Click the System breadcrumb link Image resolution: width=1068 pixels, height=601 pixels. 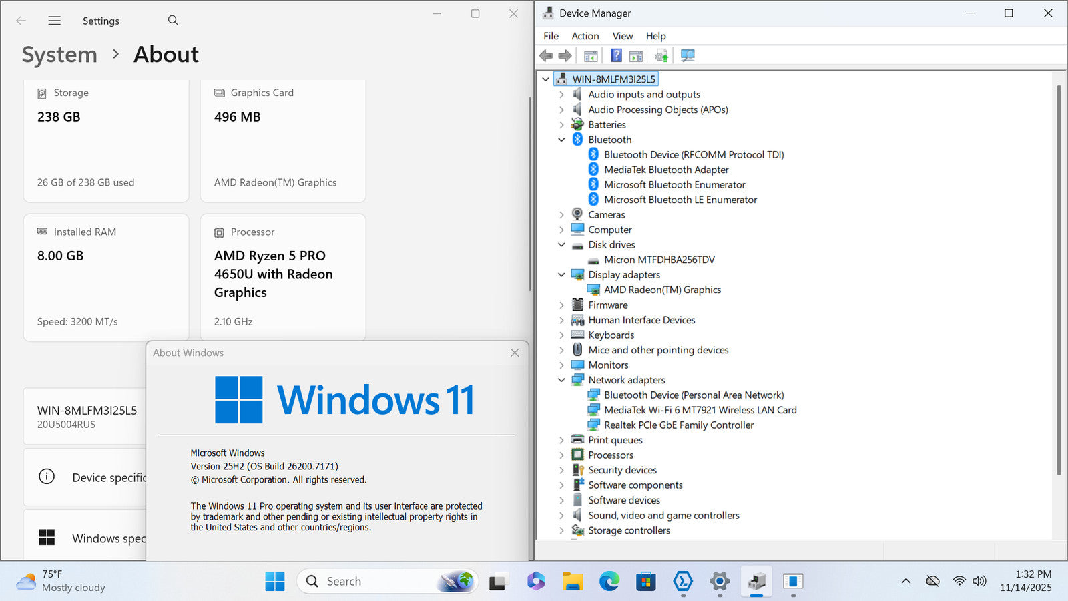[x=59, y=55]
